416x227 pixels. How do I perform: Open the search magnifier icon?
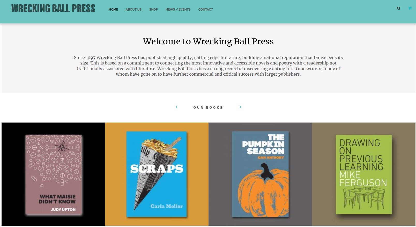coord(399,9)
